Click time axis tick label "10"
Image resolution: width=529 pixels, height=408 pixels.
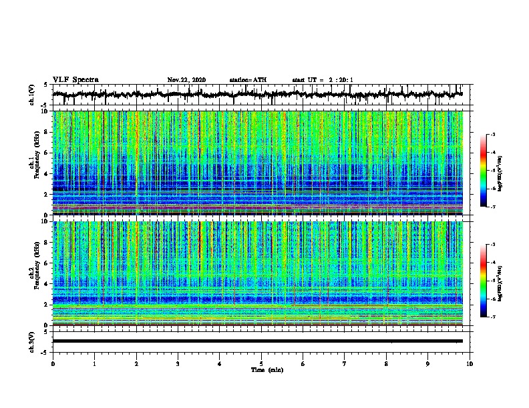[470, 364]
